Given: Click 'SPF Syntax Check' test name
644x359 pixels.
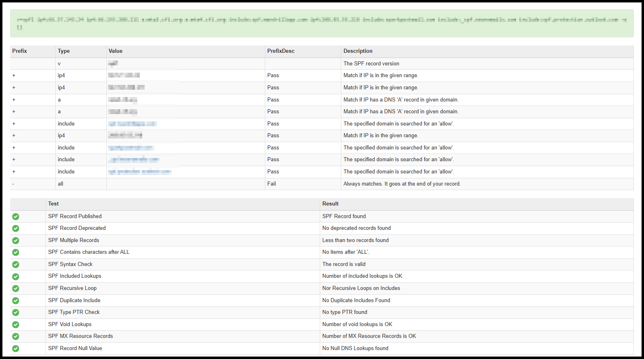Looking at the screenshot, I should [x=70, y=264].
